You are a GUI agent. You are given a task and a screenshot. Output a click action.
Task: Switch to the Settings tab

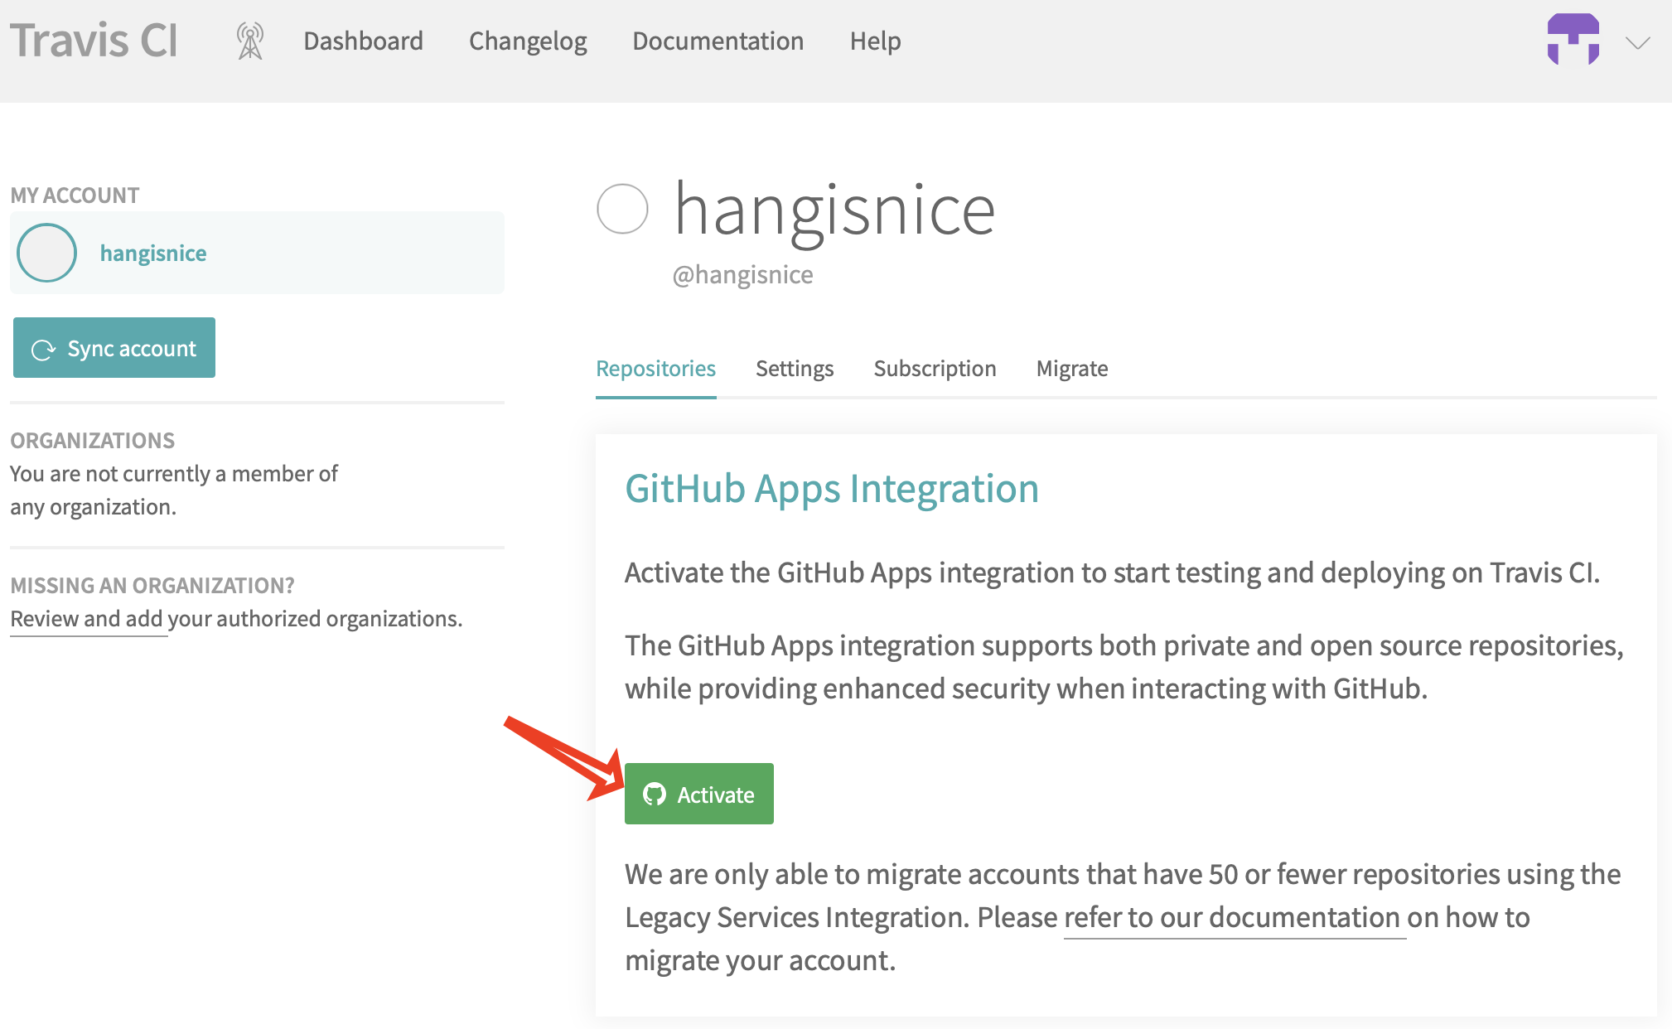[x=795, y=369]
